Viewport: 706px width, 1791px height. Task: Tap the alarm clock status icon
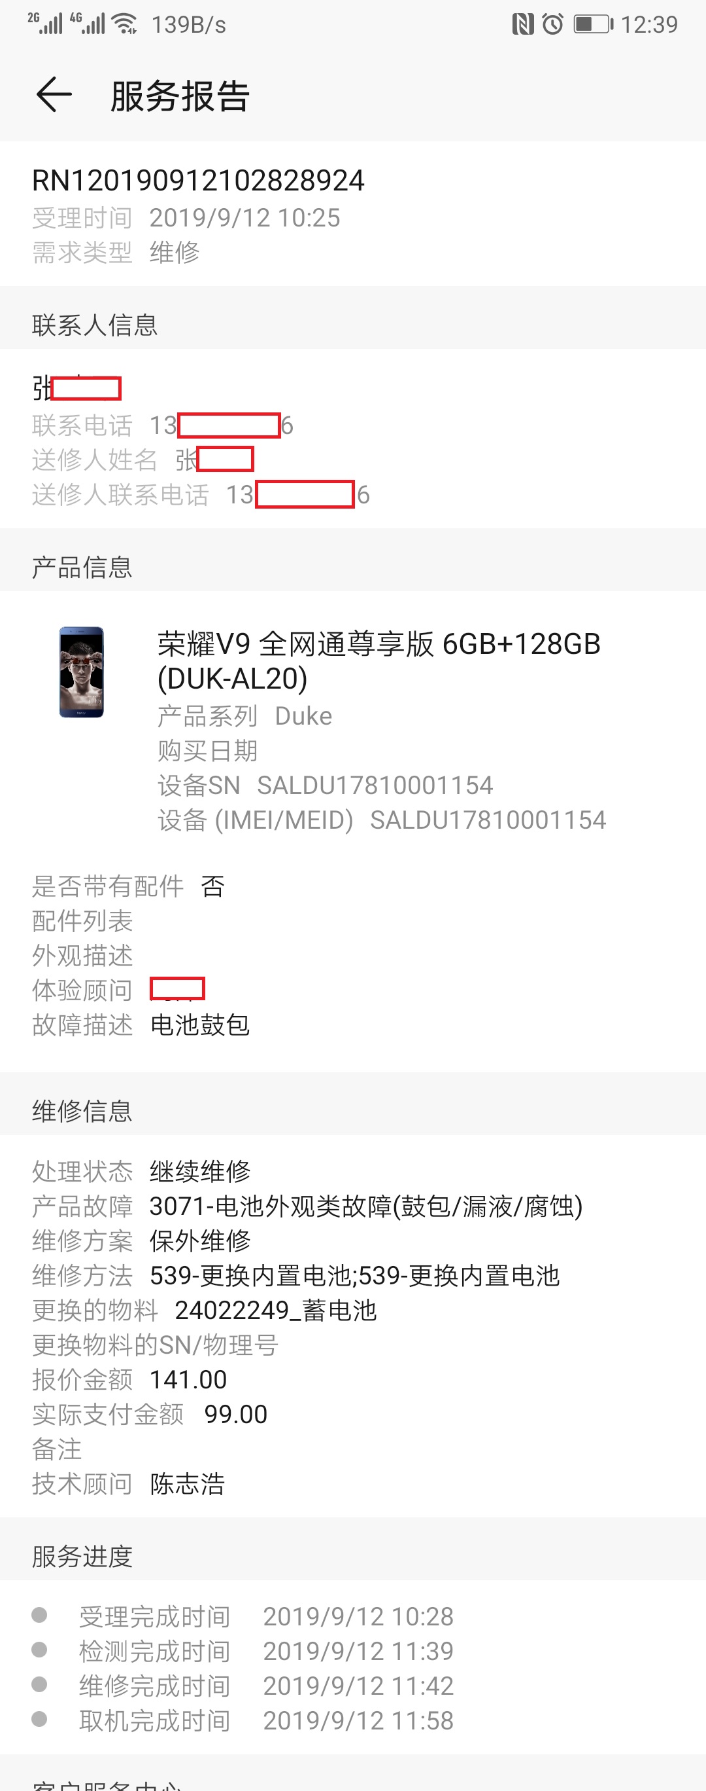[552, 24]
